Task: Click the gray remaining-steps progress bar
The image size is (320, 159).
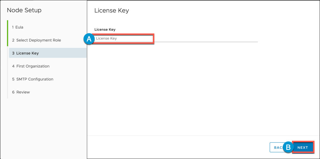Action: pyautogui.click(x=7, y=72)
